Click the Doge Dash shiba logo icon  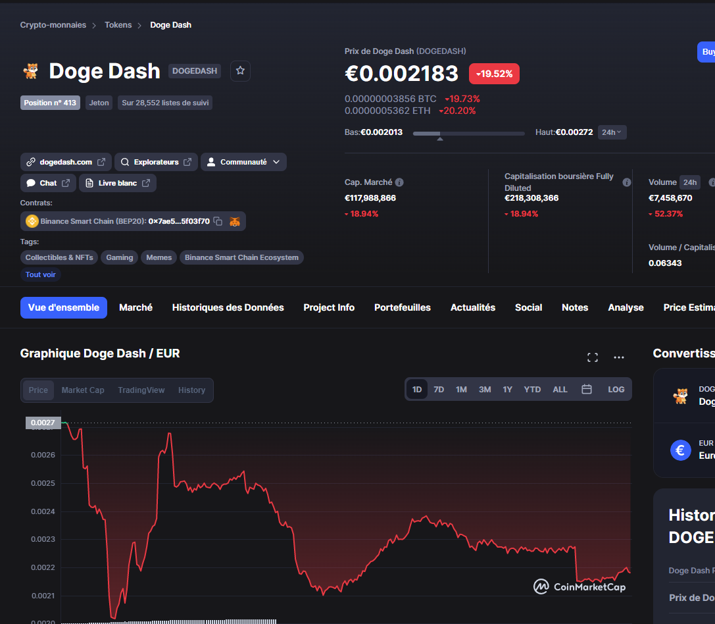pyautogui.click(x=31, y=70)
